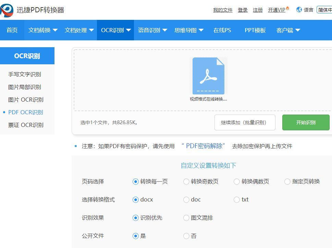Click the 识别效果 label

[93, 218]
